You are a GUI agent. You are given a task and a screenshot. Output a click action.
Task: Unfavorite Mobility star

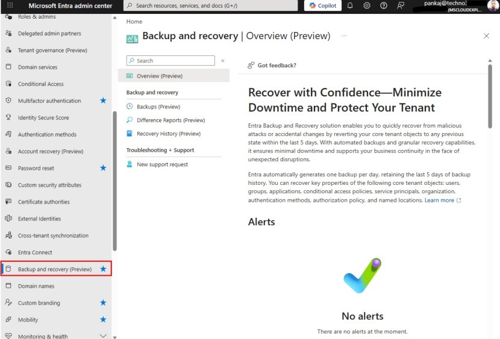point(103,319)
